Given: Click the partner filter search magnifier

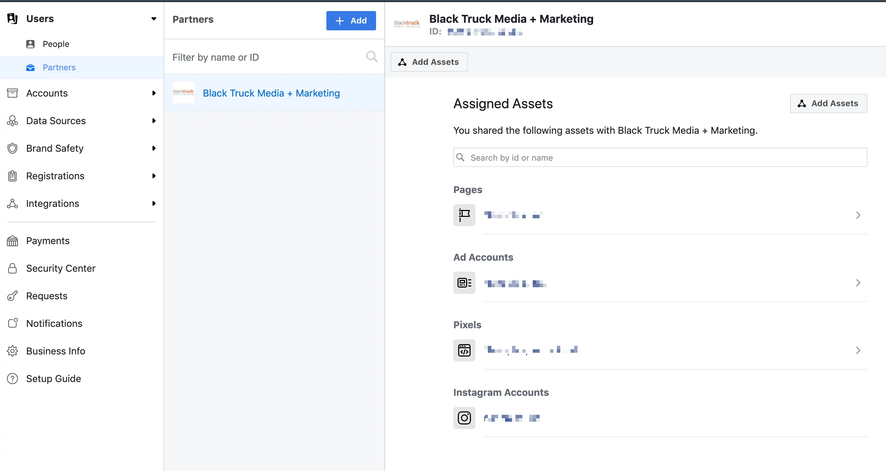Looking at the screenshot, I should [x=372, y=57].
